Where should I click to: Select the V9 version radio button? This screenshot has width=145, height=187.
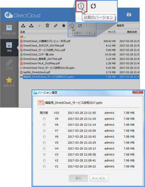tap(44, 119)
